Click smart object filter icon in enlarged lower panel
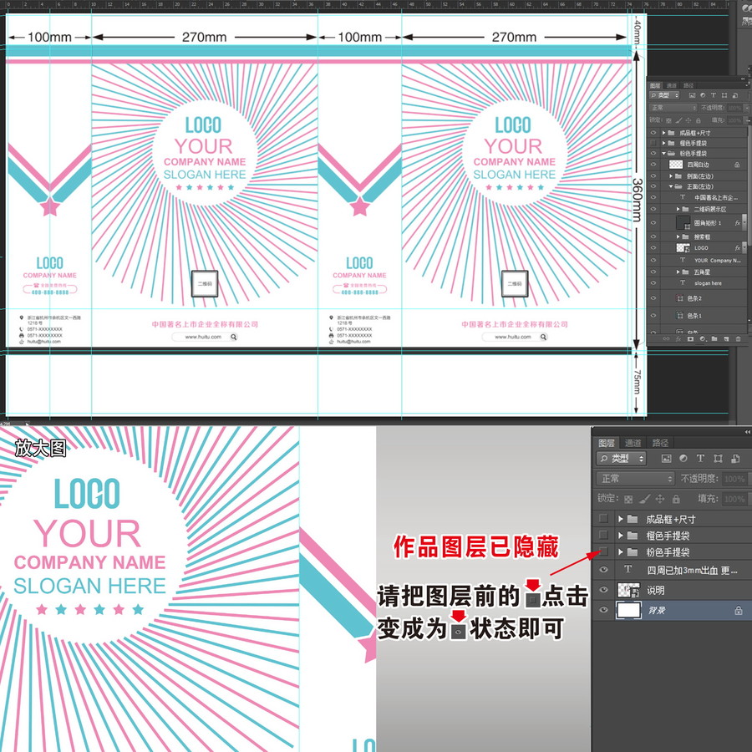This screenshot has height=752, width=752. click(x=735, y=459)
